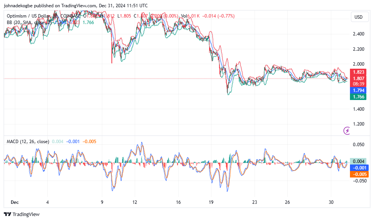The width and height of the screenshot is (374, 221).
Task: Click the Dec date axis label
Action: pos(15,202)
